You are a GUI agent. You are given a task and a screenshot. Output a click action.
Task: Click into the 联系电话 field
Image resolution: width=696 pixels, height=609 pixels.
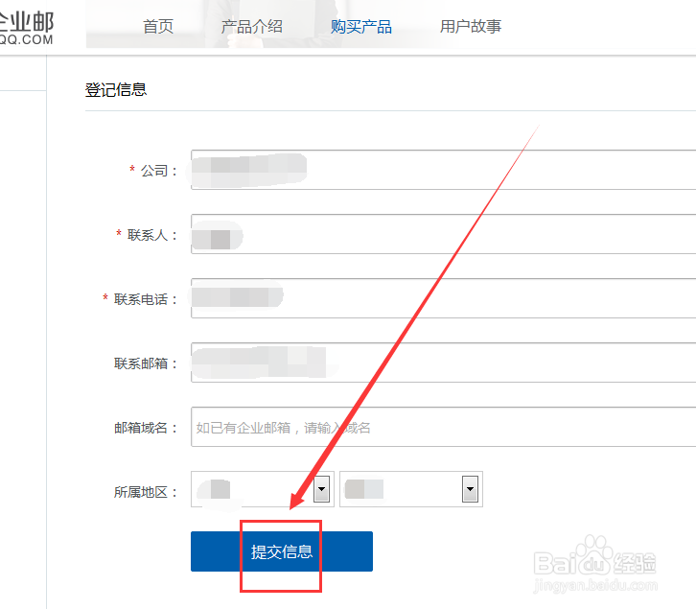[x=444, y=298]
